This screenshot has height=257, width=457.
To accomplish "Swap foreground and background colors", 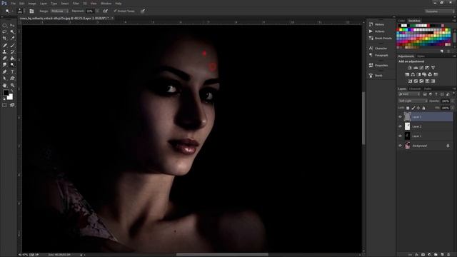I will click(x=11, y=91).
